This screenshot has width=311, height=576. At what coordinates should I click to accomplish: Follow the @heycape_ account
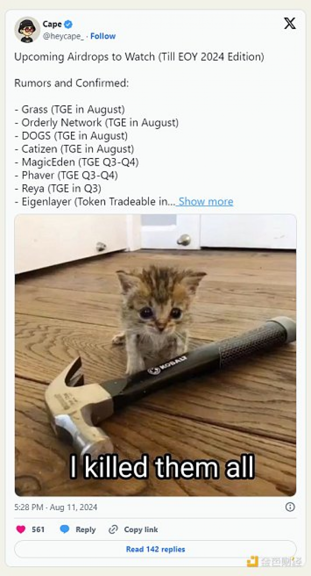pyautogui.click(x=103, y=36)
